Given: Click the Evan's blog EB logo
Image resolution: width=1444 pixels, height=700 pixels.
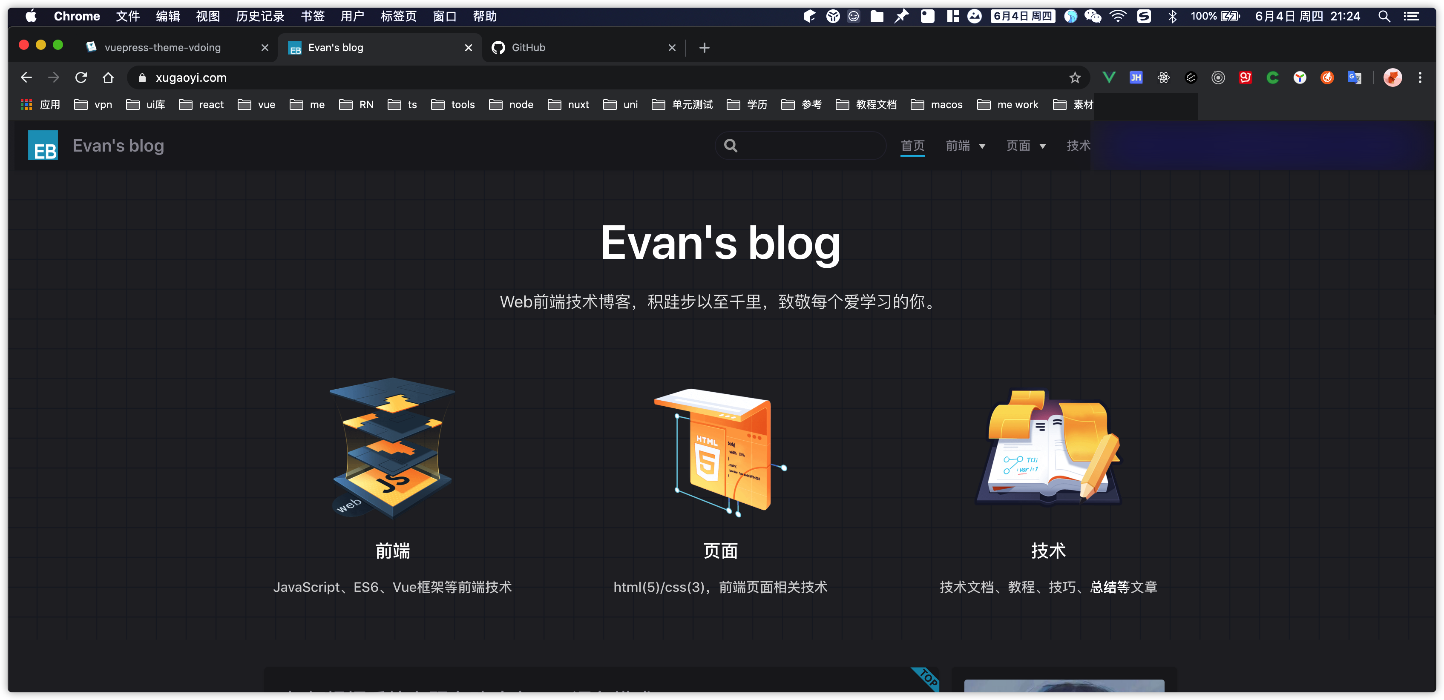Looking at the screenshot, I should click(43, 145).
